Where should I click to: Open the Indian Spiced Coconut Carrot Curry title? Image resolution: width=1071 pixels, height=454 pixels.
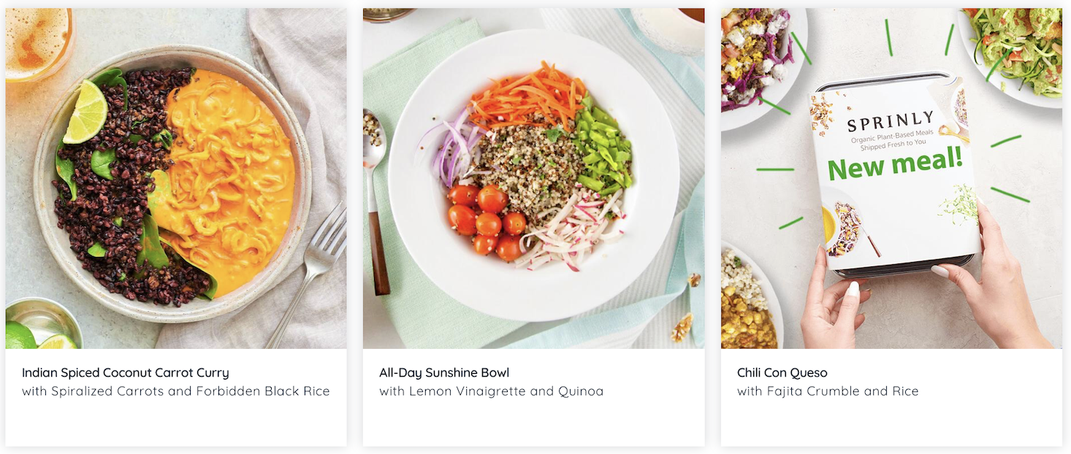(x=125, y=373)
